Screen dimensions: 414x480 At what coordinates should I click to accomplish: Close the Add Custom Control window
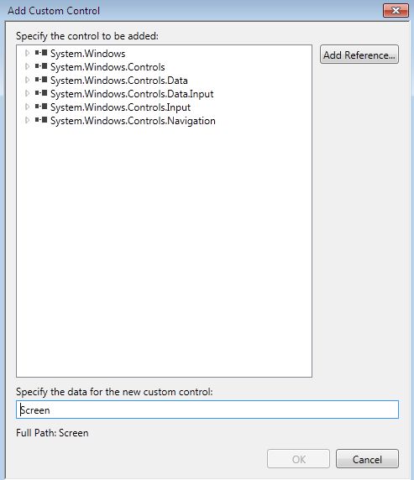click(x=396, y=11)
